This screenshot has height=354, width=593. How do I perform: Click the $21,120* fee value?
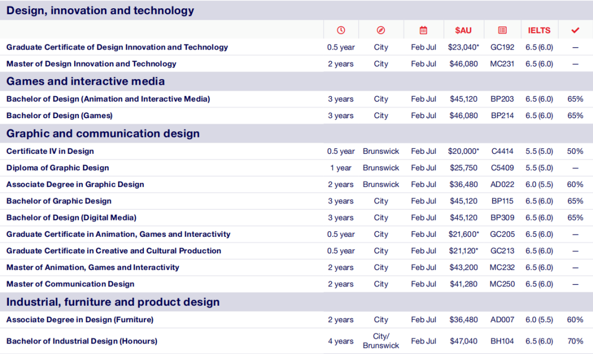463,251
